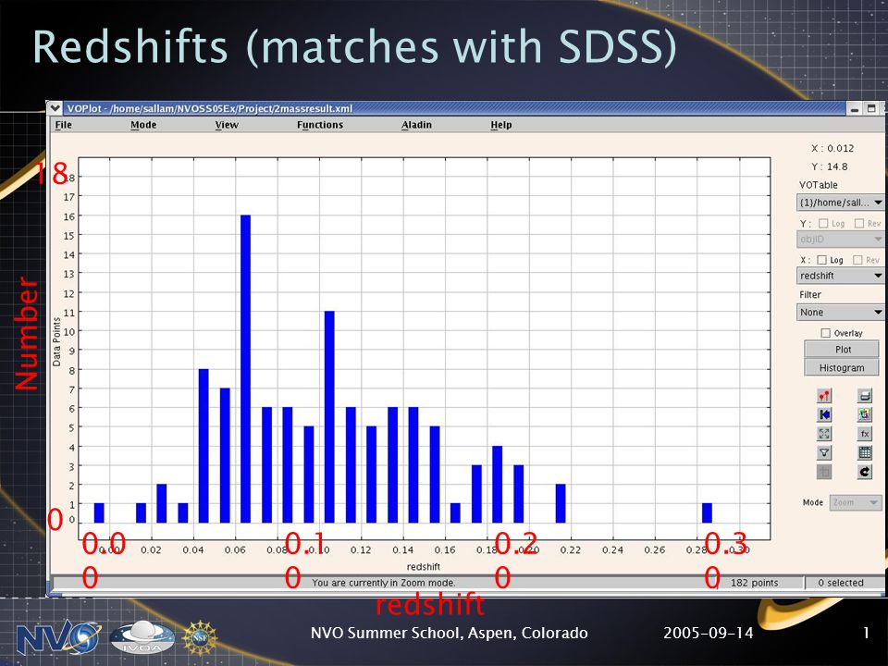Screen dimensions: 888x666
Task: Click the four-arrow fit-to-view icon
Action: (x=824, y=434)
